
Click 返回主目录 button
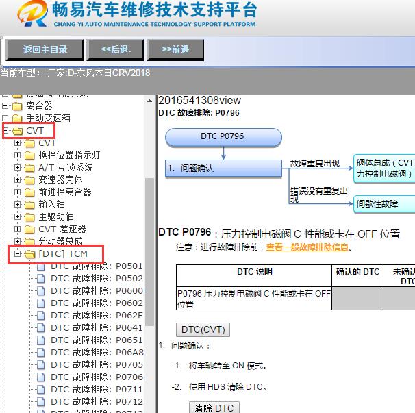click(45, 50)
